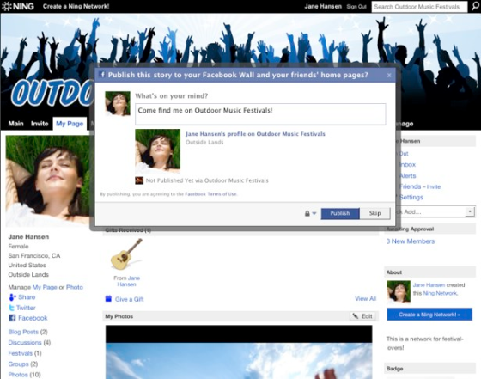The image size is (481, 379).
Task: Open the privacy lock dropdown
Action: coord(310,213)
